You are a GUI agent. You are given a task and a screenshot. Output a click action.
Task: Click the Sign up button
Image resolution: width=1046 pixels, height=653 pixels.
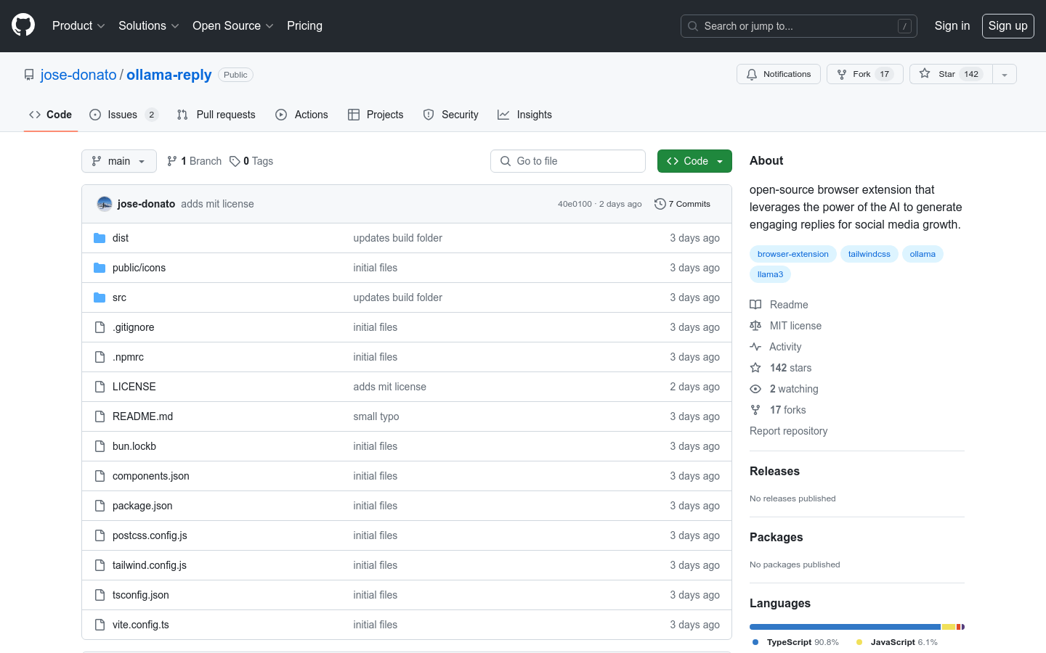pos(1008,25)
